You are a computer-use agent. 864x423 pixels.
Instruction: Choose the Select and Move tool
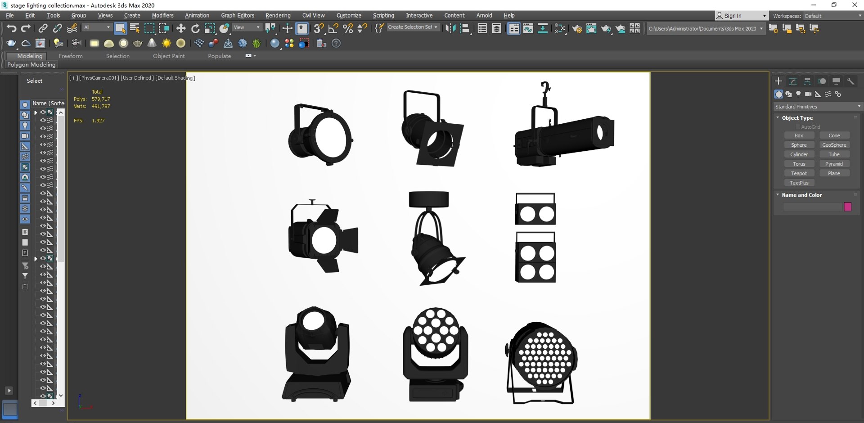(x=181, y=28)
